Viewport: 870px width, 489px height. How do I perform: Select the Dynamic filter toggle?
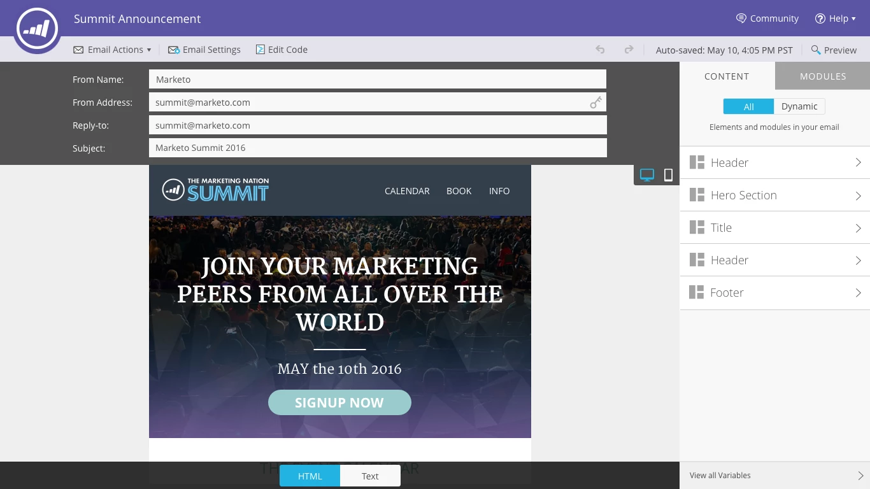pos(799,106)
